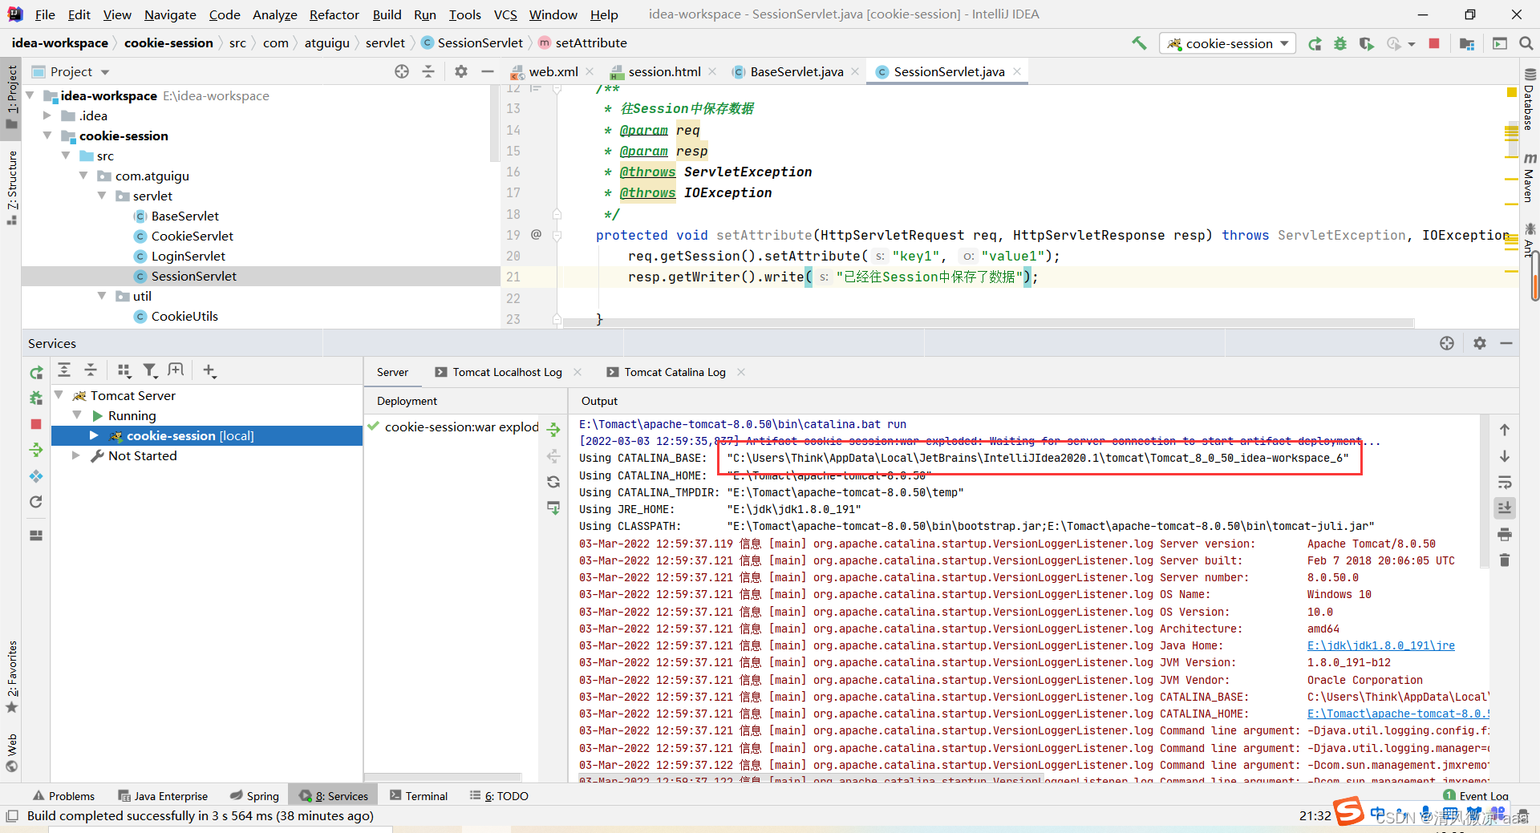
Task: Open the cookie-session run configuration dropdown
Action: click(1228, 43)
